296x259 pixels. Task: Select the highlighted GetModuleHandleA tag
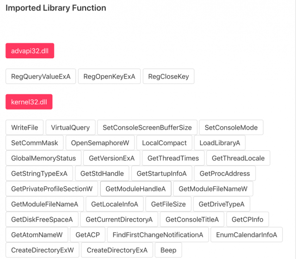pyautogui.click(x=136, y=189)
